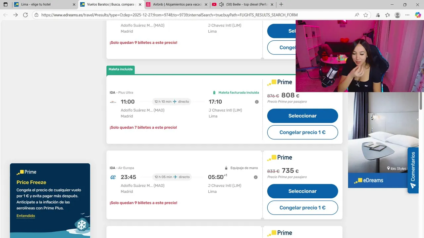Click the 'Maleta incluida' green label
Screen dimensions: 424x238
(121, 69)
